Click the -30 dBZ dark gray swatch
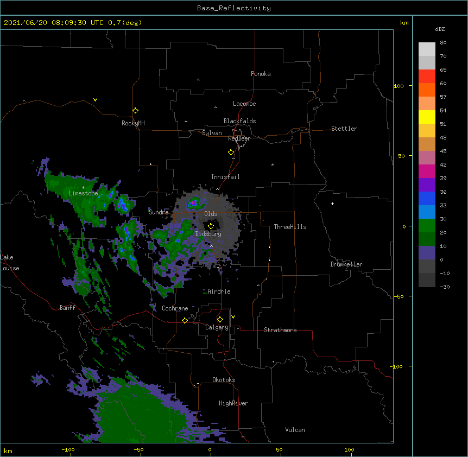 [427, 280]
